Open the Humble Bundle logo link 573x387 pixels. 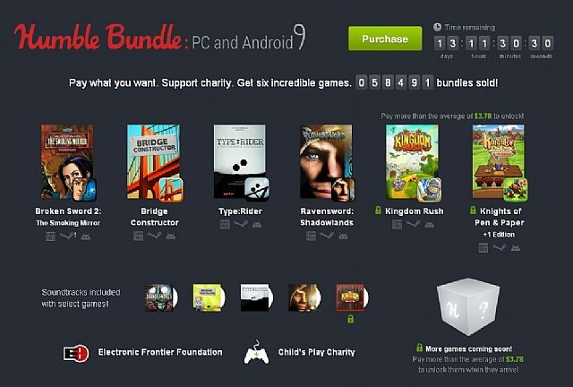pos(98,37)
